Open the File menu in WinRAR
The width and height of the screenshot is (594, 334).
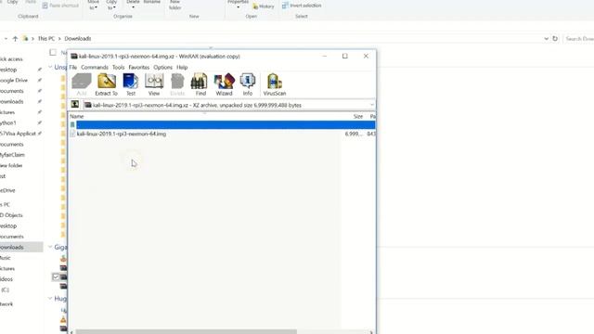[73, 68]
